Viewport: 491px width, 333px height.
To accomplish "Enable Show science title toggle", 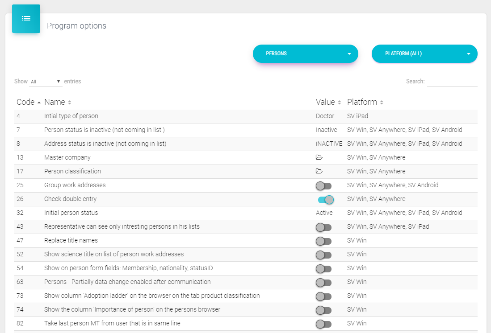I will 323,255.
